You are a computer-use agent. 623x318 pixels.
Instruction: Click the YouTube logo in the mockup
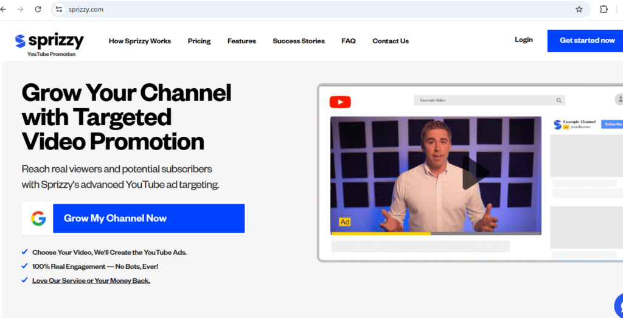(340, 102)
